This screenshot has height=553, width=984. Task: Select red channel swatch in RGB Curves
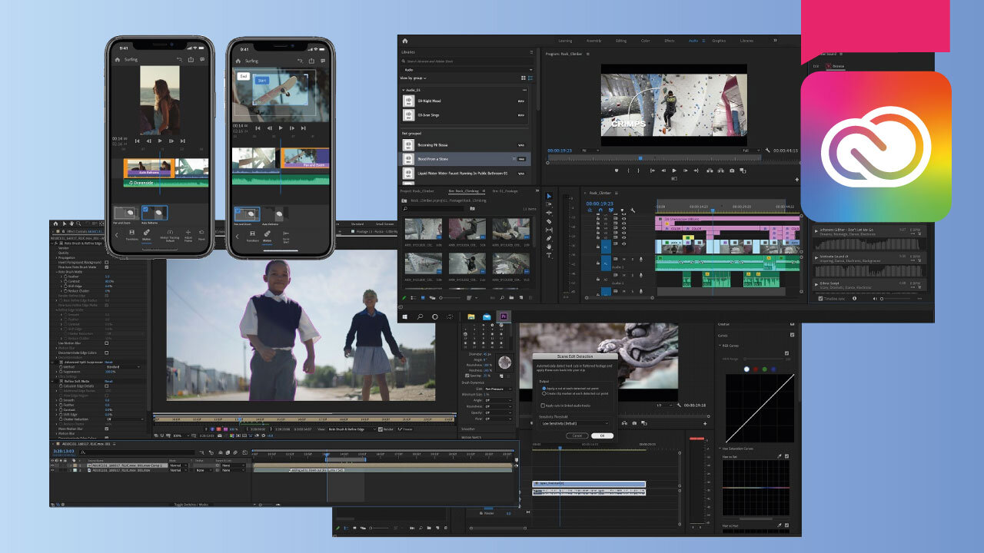(x=756, y=369)
